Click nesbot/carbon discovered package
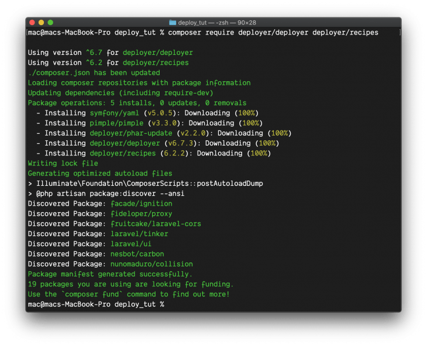 click(137, 254)
